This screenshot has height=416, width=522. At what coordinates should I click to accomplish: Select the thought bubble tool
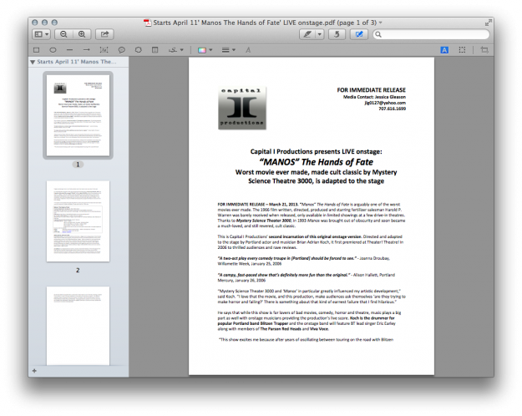tap(138, 50)
